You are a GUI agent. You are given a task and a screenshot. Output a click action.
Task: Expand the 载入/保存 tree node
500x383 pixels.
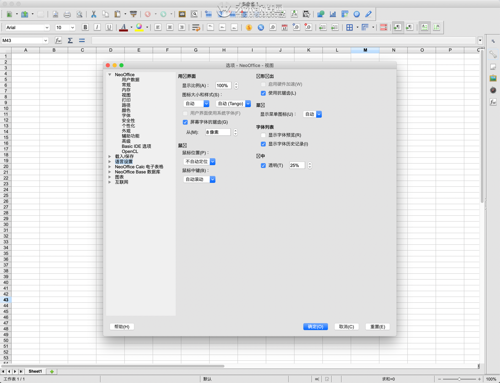pos(110,156)
